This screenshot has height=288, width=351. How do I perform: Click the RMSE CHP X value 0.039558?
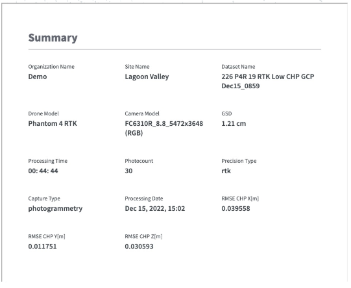236,209
